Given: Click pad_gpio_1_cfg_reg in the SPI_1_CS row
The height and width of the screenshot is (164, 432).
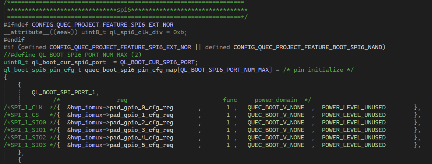Looking at the screenshot, I should [x=141, y=115].
